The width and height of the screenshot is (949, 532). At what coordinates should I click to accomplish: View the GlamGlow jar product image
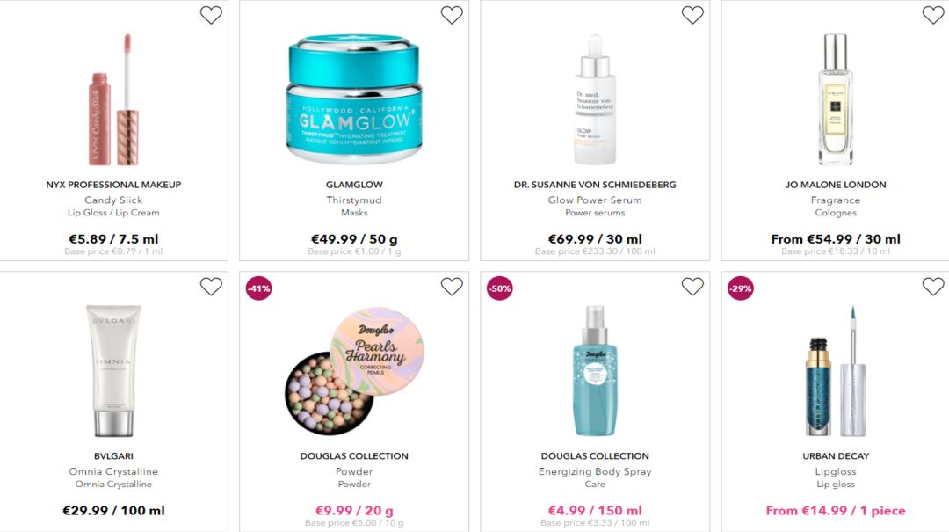coord(354,99)
